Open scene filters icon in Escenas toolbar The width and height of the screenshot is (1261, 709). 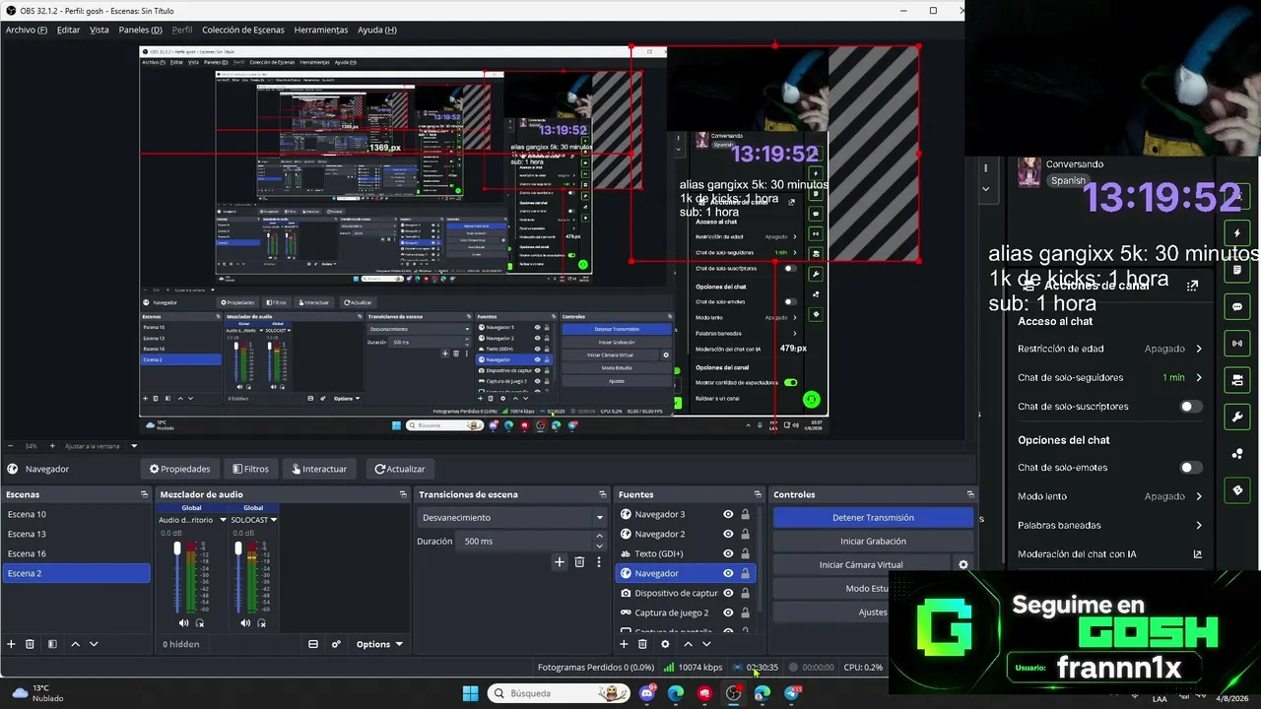50,644
